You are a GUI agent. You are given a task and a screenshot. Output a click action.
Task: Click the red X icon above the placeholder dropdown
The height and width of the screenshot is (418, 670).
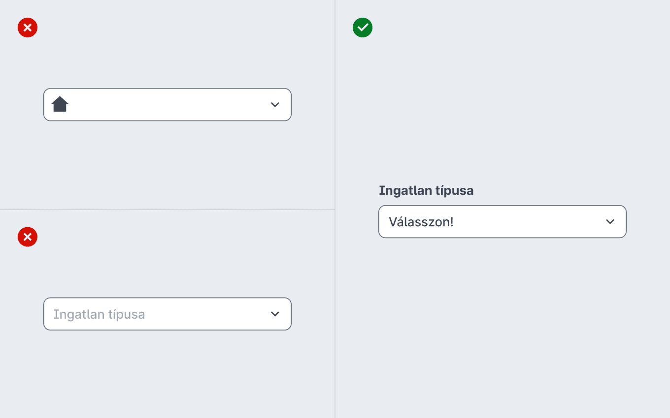tap(28, 237)
